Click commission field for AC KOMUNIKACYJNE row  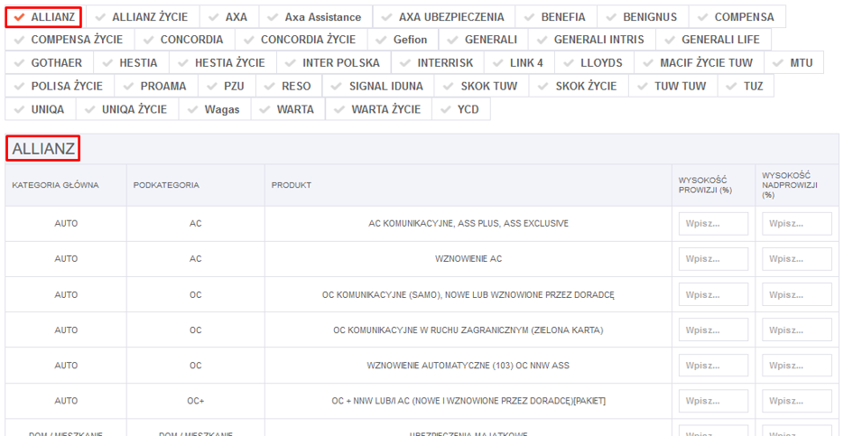tap(713, 223)
